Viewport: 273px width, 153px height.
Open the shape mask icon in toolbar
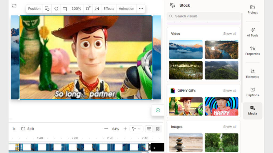coord(47,9)
